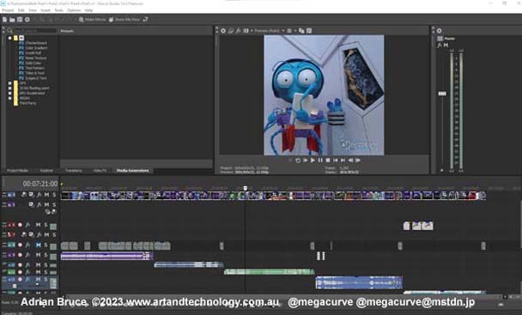The width and height of the screenshot is (522, 315).
Task: Click the New Project icon in toolbar
Action: point(4,20)
